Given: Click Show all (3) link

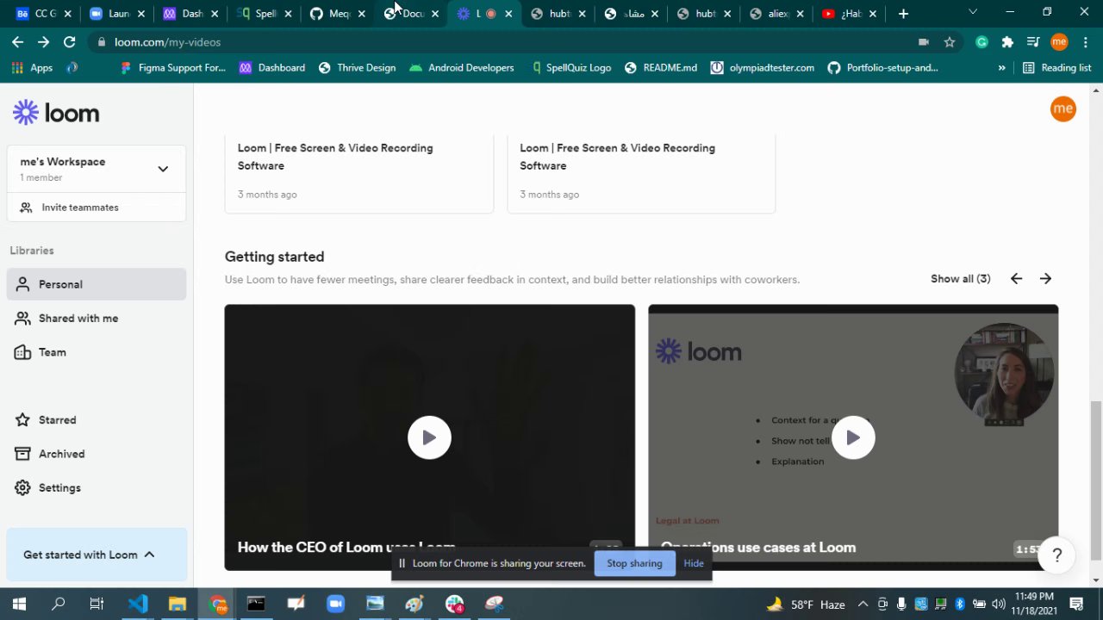Looking at the screenshot, I should coord(960,279).
